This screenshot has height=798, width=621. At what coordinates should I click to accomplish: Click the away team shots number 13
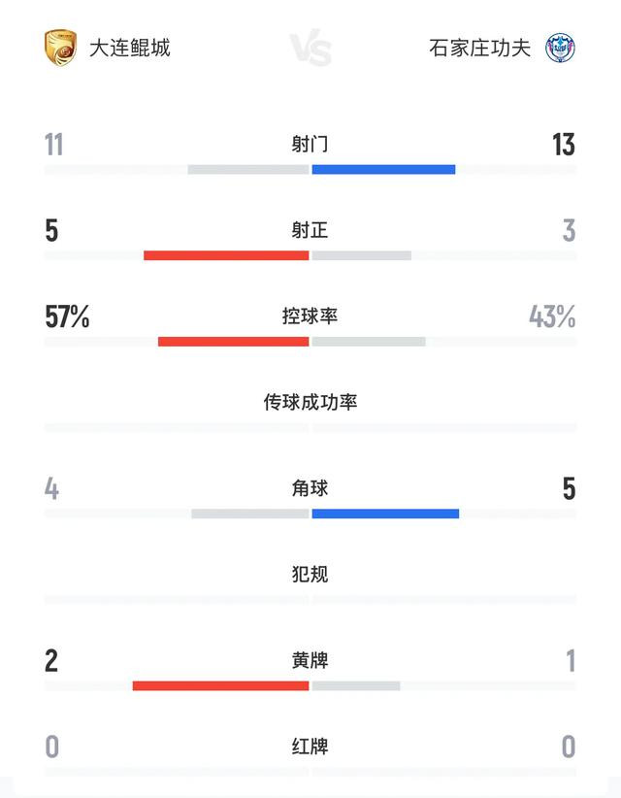pyautogui.click(x=564, y=145)
